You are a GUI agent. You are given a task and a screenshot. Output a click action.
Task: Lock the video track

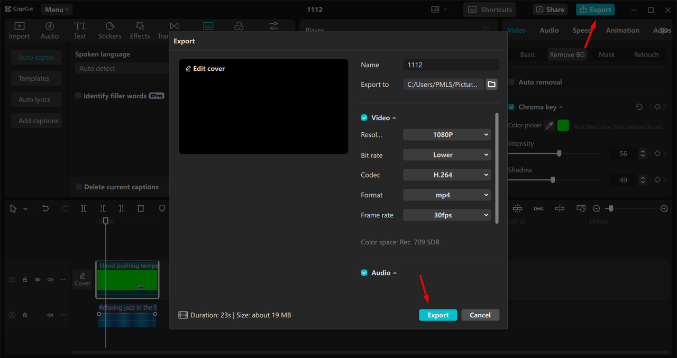(25, 280)
